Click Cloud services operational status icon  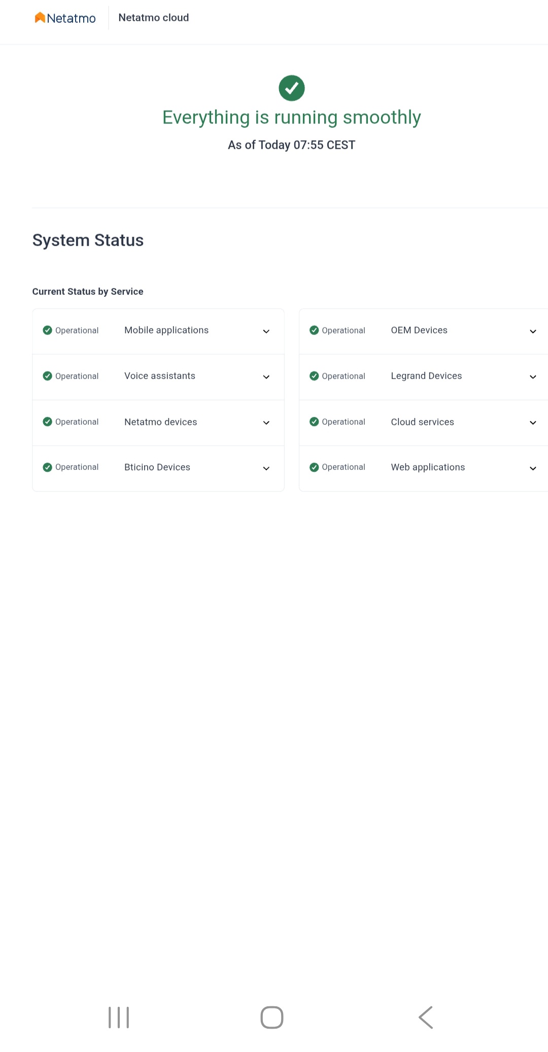pos(314,422)
